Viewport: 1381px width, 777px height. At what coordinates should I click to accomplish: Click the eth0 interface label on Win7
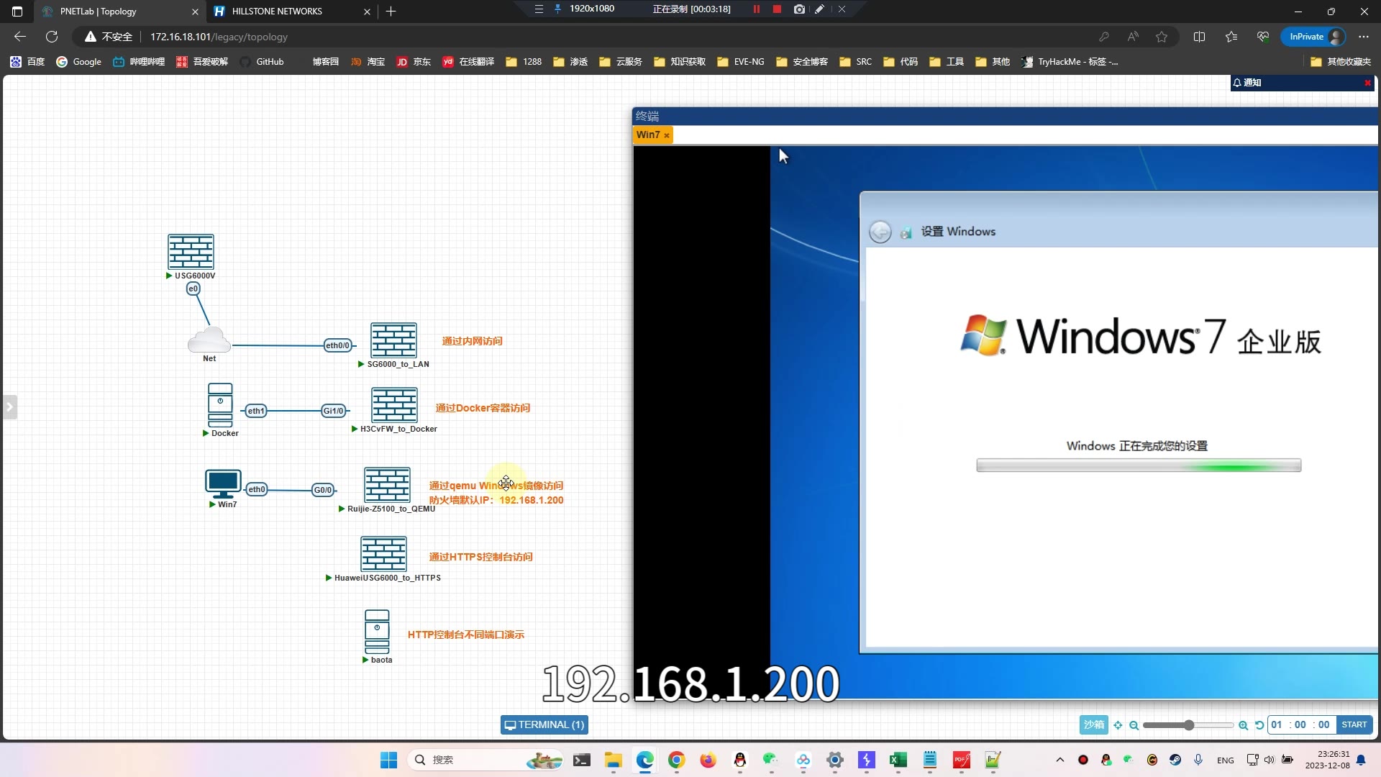point(257,489)
